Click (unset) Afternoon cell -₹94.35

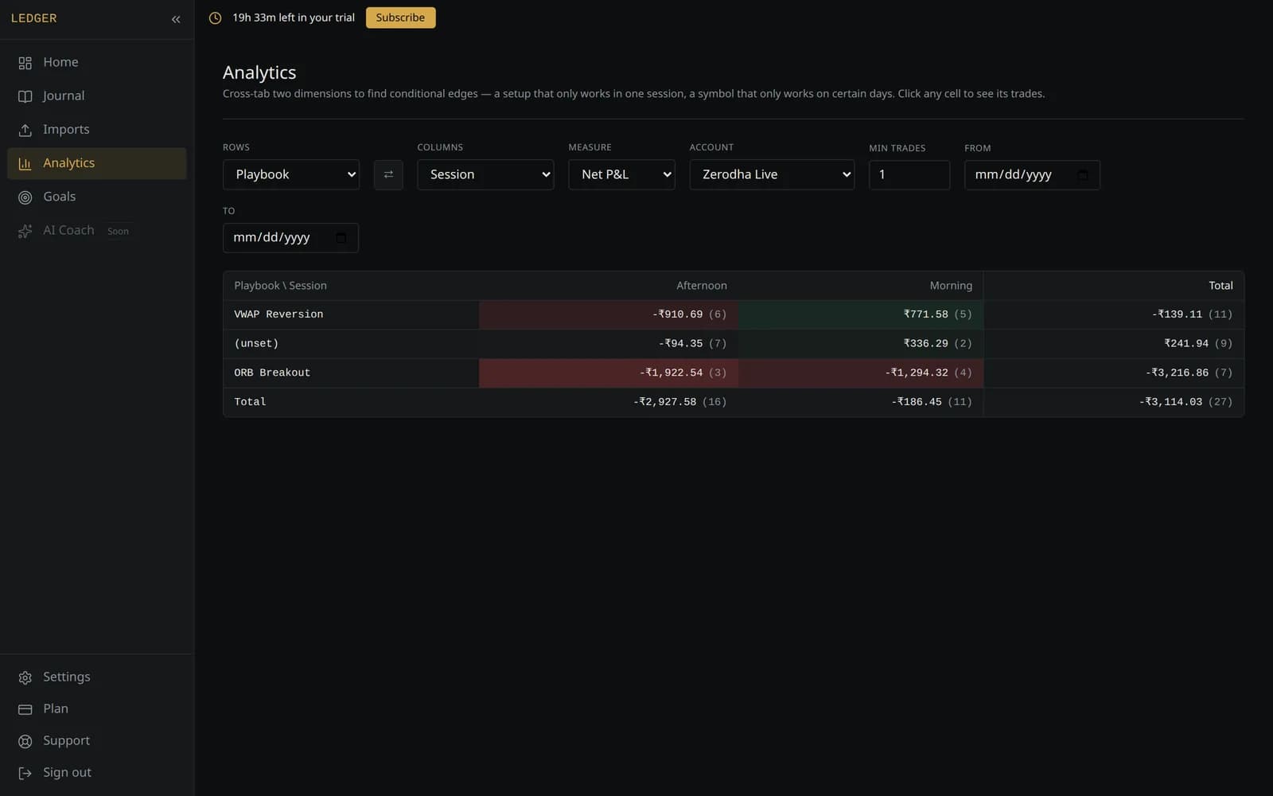coord(609,344)
